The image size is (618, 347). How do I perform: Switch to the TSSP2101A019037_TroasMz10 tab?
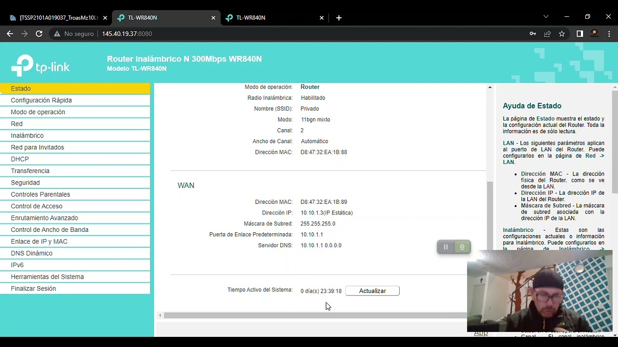point(57,18)
